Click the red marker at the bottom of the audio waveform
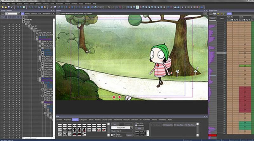Image resolution: width=254 pixels, height=141 pixels. [x=212, y=135]
